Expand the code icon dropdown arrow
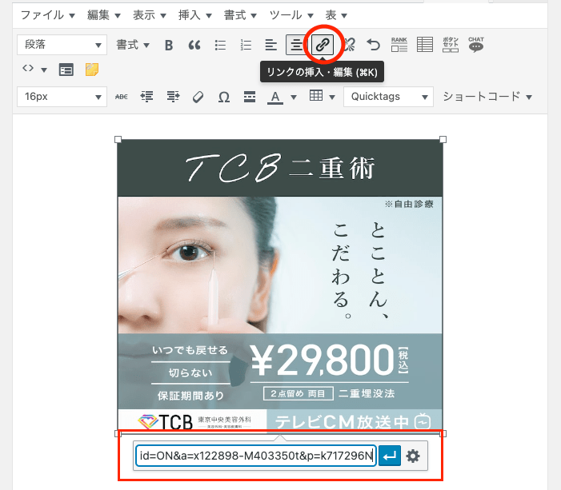This screenshot has width=561, height=490. click(x=44, y=70)
